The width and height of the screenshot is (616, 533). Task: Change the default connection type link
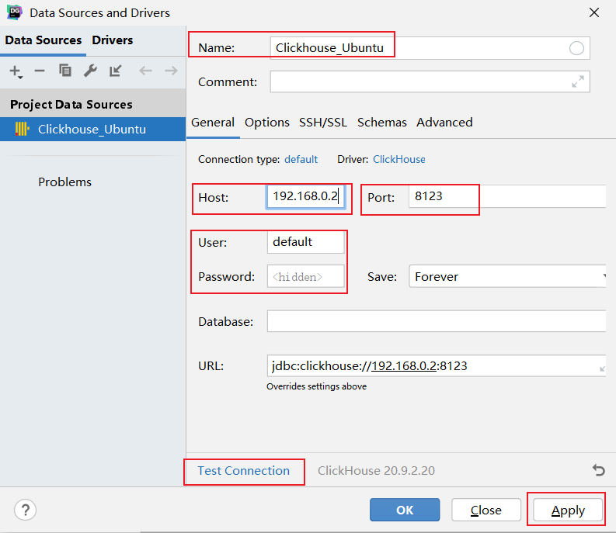coord(301,159)
